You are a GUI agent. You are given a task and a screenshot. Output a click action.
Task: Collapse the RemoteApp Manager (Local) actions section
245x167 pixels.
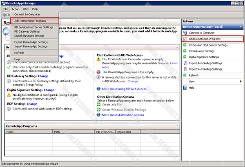pyautogui.click(x=240, y=26)
